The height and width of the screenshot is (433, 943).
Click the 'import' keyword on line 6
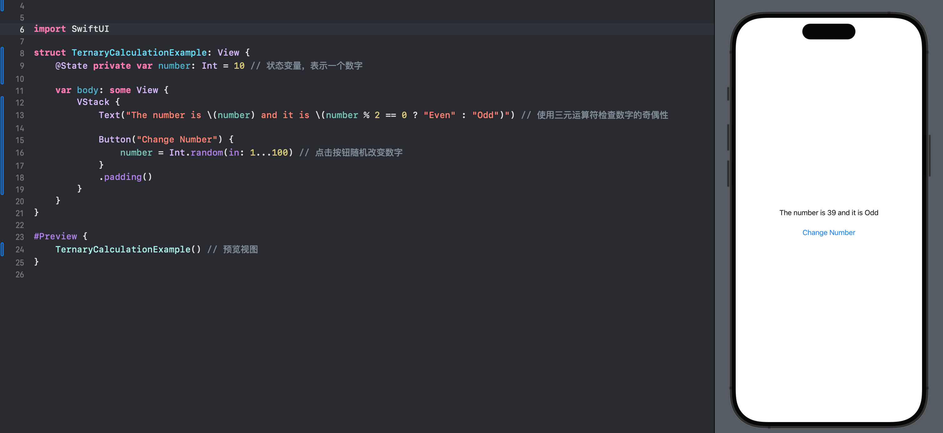coord(50,29)
